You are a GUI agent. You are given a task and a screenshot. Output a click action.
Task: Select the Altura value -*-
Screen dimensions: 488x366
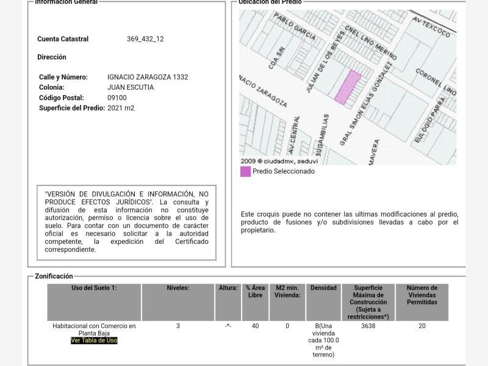click(x=228, y=326)
